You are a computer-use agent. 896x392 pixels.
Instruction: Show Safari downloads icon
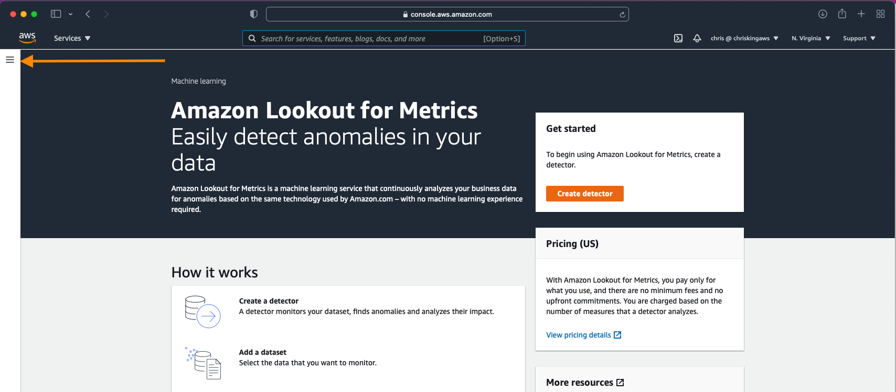(x=823, y=14)
